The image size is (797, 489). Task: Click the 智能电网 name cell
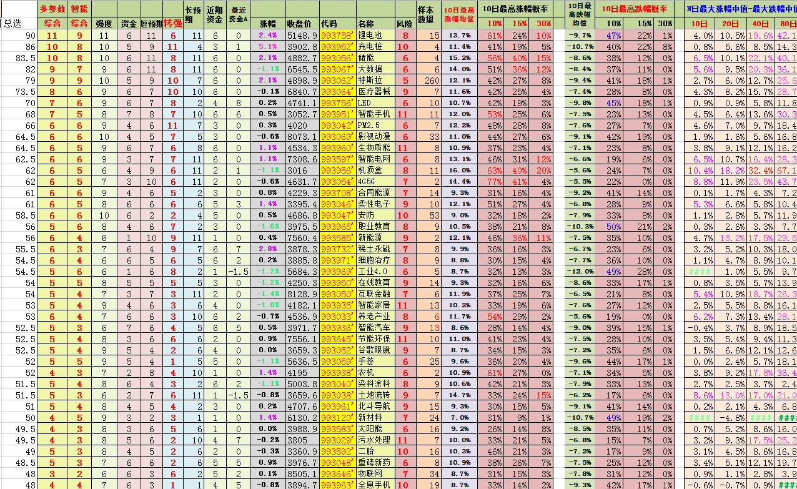tap(376, 159)
